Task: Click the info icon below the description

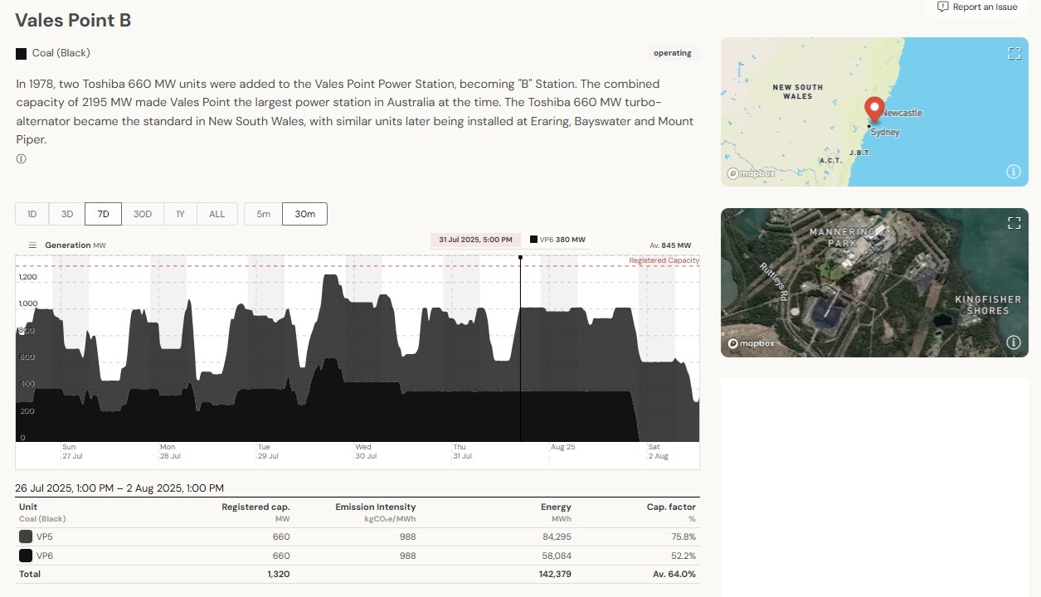Action: pyautogui.click(x=22, y=159)
